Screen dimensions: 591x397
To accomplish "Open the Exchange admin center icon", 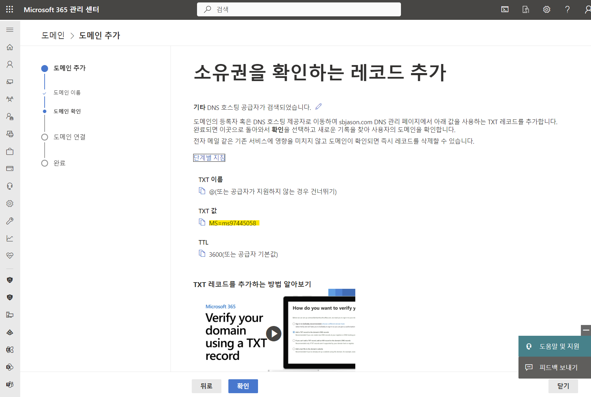I will [x=10, y=350].
